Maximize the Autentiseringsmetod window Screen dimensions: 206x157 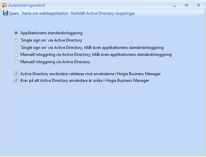[x=186, y=6]
